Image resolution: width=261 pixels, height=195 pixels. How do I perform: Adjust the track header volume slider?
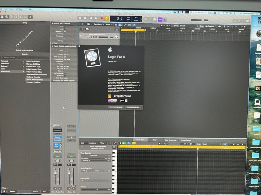click(106, 37)
